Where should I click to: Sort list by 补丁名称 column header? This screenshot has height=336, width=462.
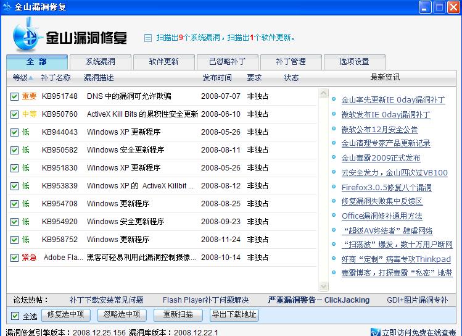(x=56, y=78)
